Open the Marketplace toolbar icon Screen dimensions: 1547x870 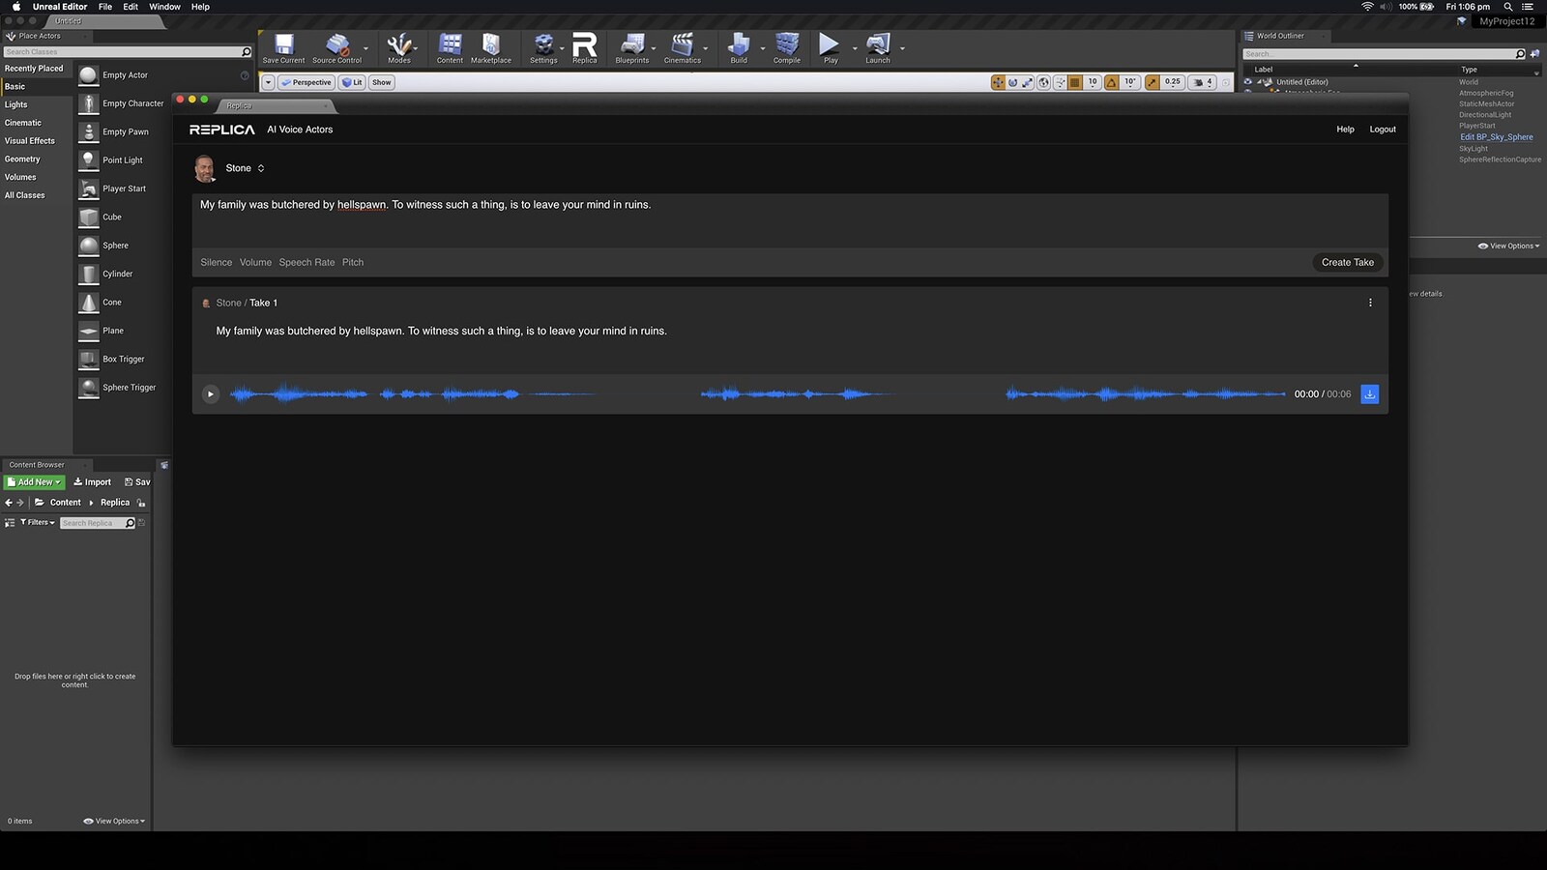pyautogui.click(x=490, y=46)
